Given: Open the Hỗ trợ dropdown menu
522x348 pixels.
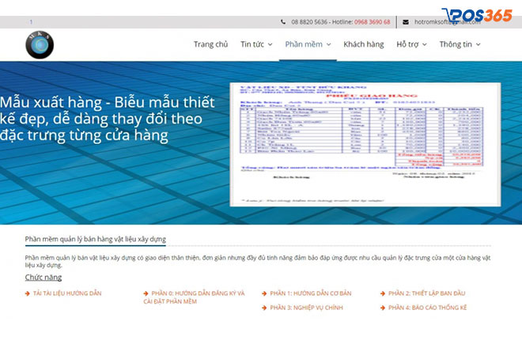Looking at the screenshot, I should (411, 44).
